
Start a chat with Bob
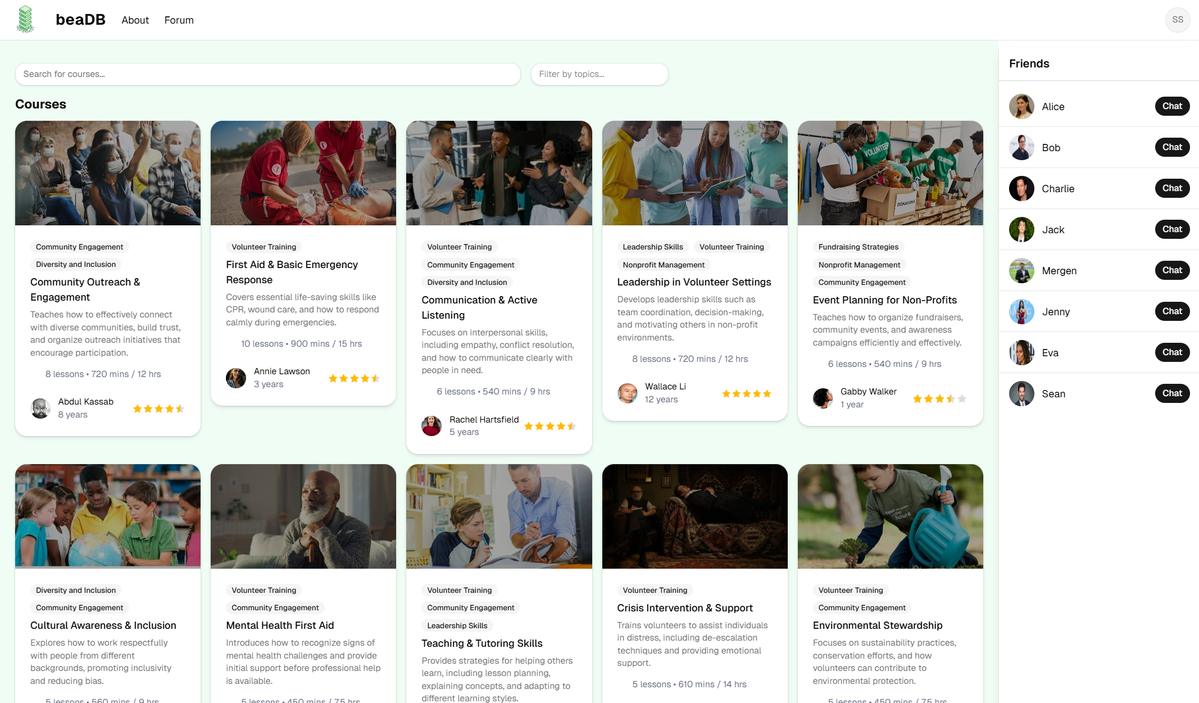pyautogui.click(x=1171, y=147)
